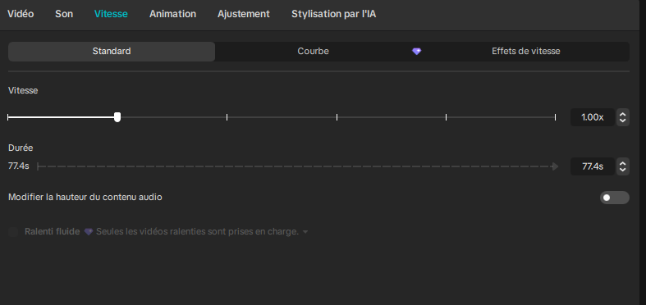This screenshot has width=646, height=305.
Task: Click the 77.4s duration input field
Action: point(593,166)
